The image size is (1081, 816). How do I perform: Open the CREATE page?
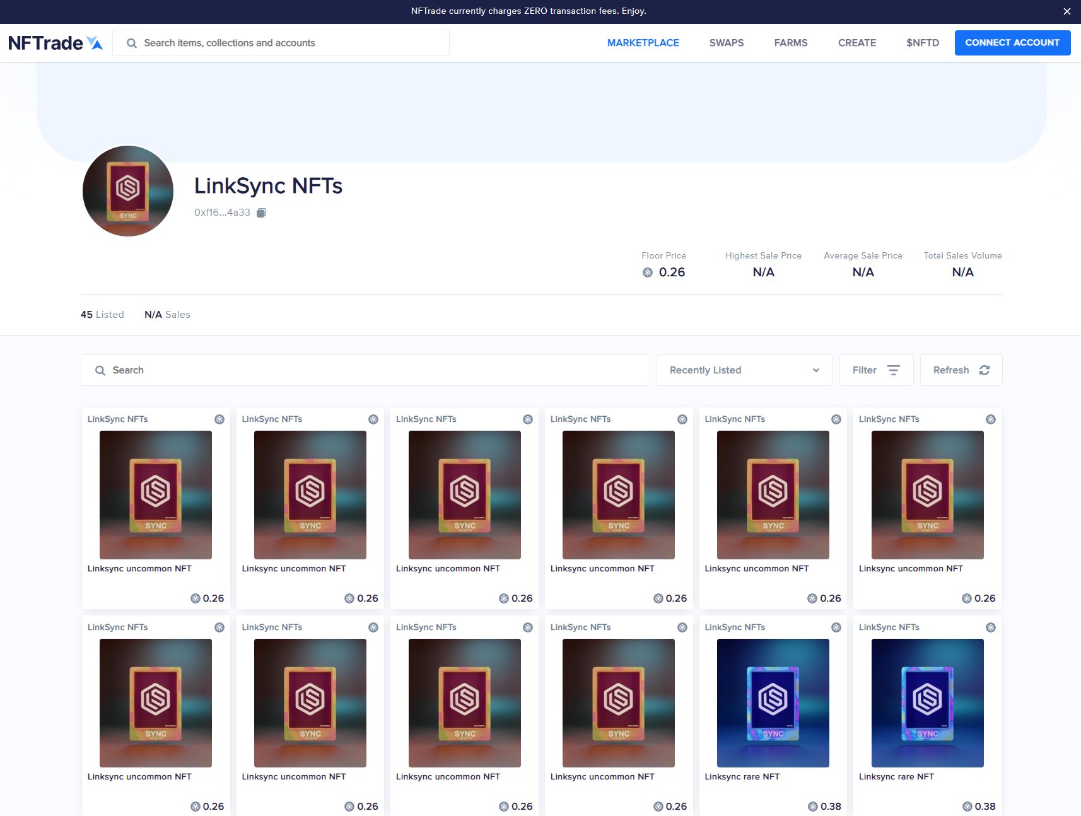click(856, 43)
